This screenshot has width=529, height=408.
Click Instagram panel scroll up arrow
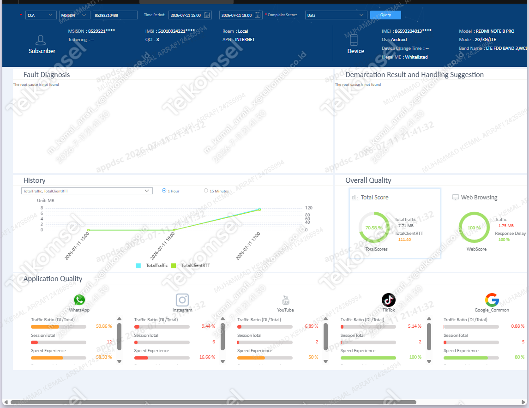[x=222, y=318]
